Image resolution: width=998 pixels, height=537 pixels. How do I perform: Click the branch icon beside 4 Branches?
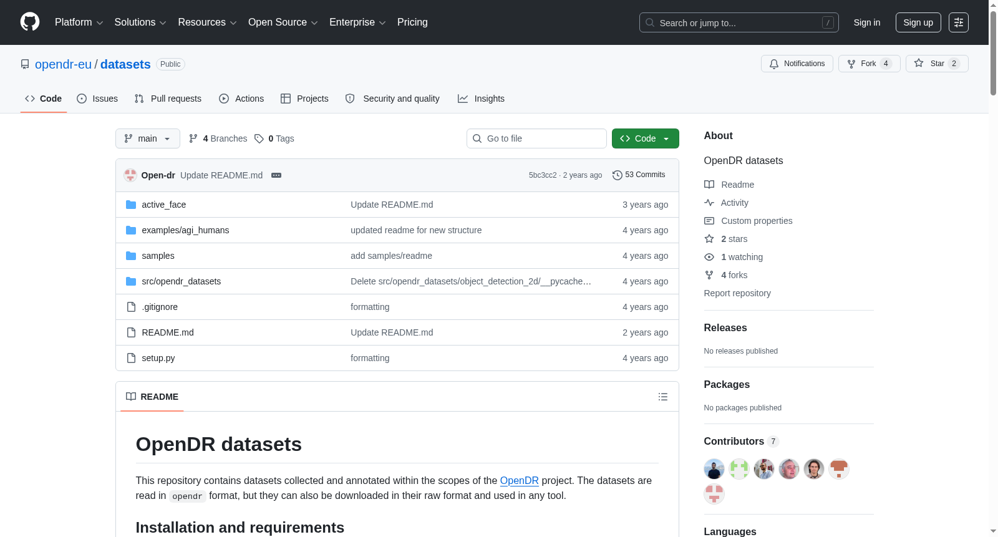(x=193, y=138)
